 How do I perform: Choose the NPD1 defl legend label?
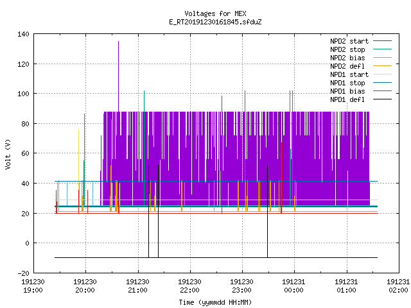[x=347, y=99]
